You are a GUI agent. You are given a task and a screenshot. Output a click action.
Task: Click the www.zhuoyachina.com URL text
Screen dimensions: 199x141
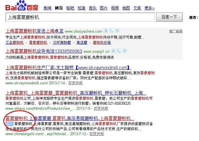click(x=83, y=31)
